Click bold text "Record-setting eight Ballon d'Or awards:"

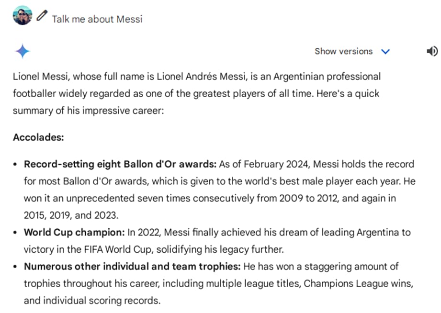click(120, 165)
